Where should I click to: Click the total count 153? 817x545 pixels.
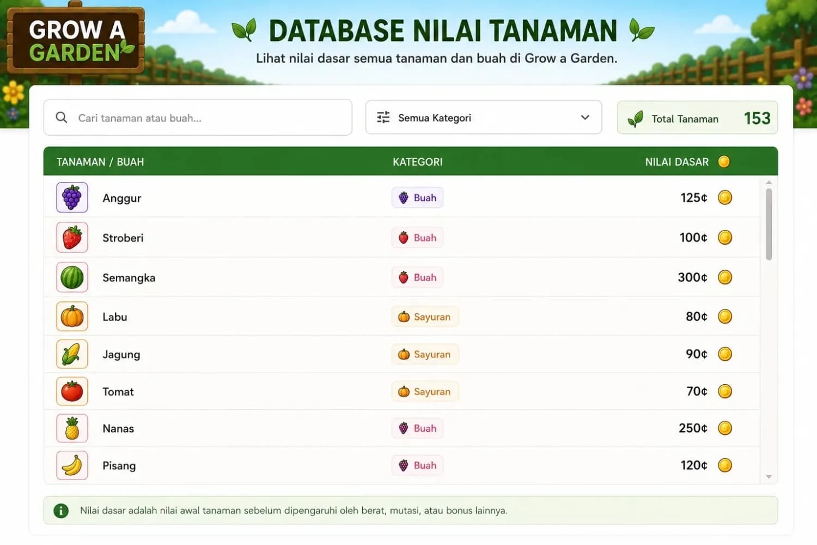click(x=757, y=118)
